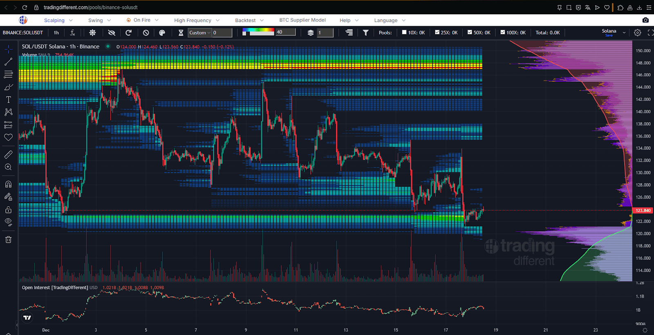Click the hourglass time range icon
This screenshot has width=654, height=335.
[181, 33]
